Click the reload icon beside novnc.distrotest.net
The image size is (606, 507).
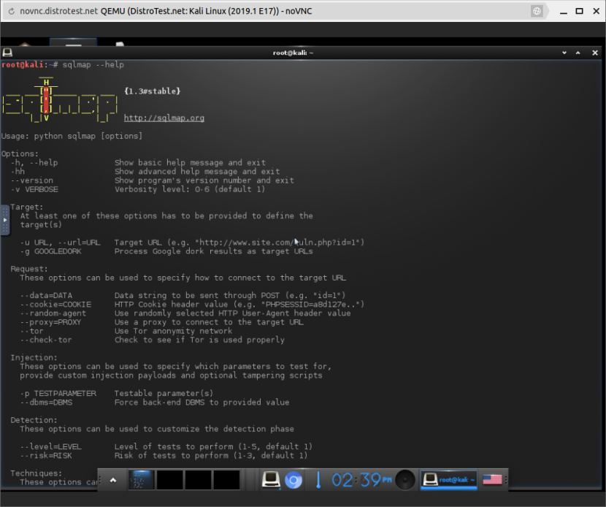pyautogui.click(x=12, y=11)
